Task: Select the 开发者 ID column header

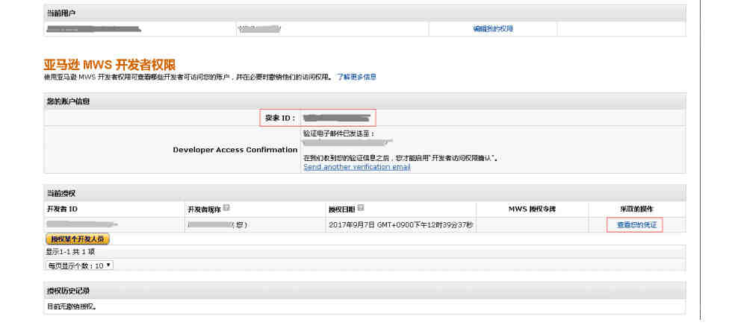Action: click(62, 209)
